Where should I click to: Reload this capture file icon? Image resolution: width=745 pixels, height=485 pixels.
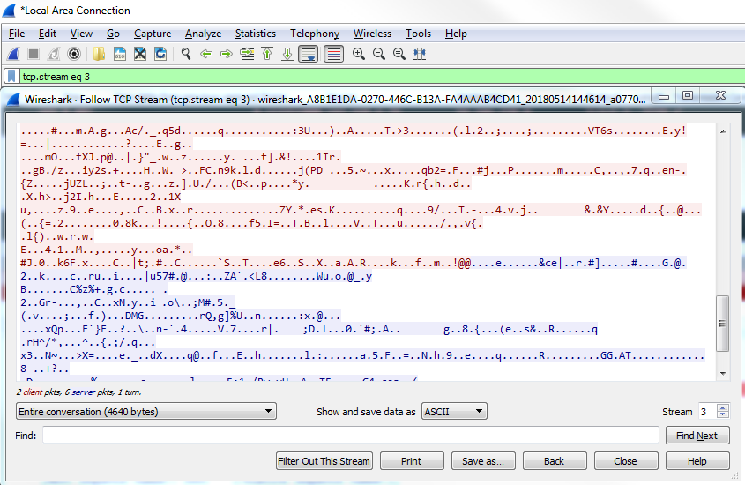[x=160, y=54]
